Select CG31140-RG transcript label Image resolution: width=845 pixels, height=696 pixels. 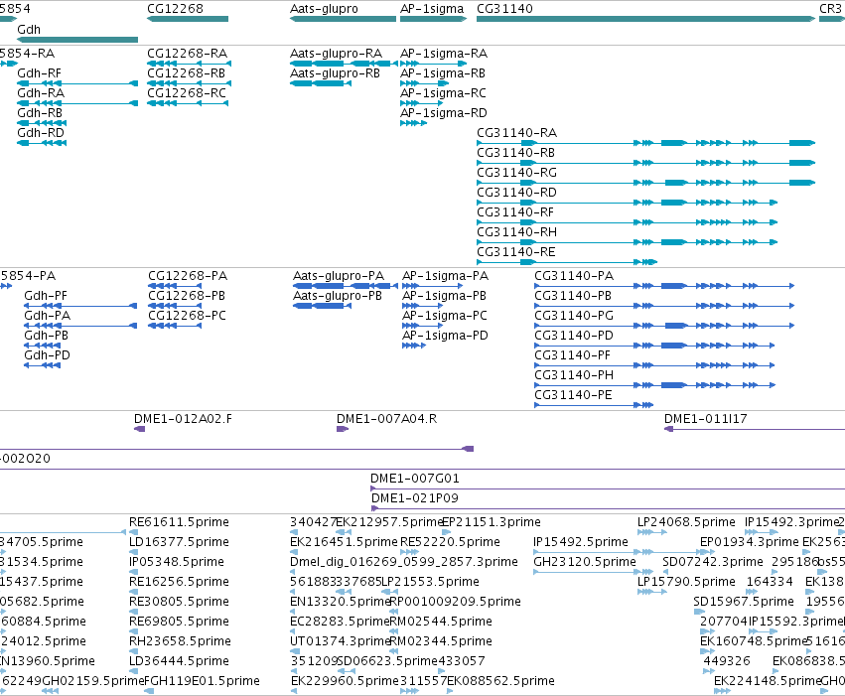pyautogui.click(x=516, y=173)
